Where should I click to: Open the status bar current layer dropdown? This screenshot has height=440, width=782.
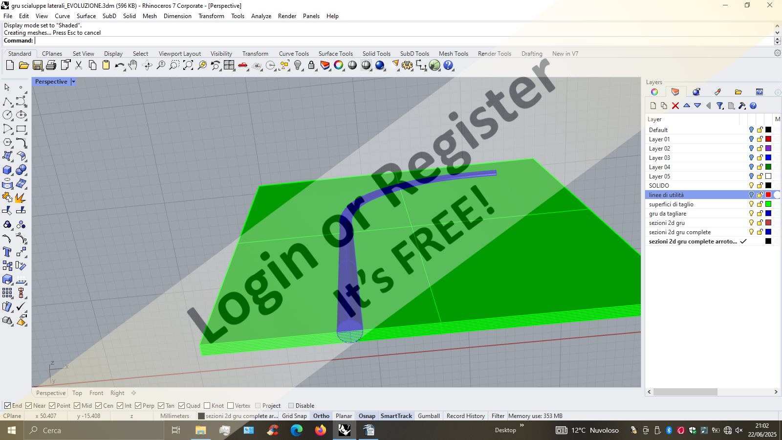(x=238, y=416)
